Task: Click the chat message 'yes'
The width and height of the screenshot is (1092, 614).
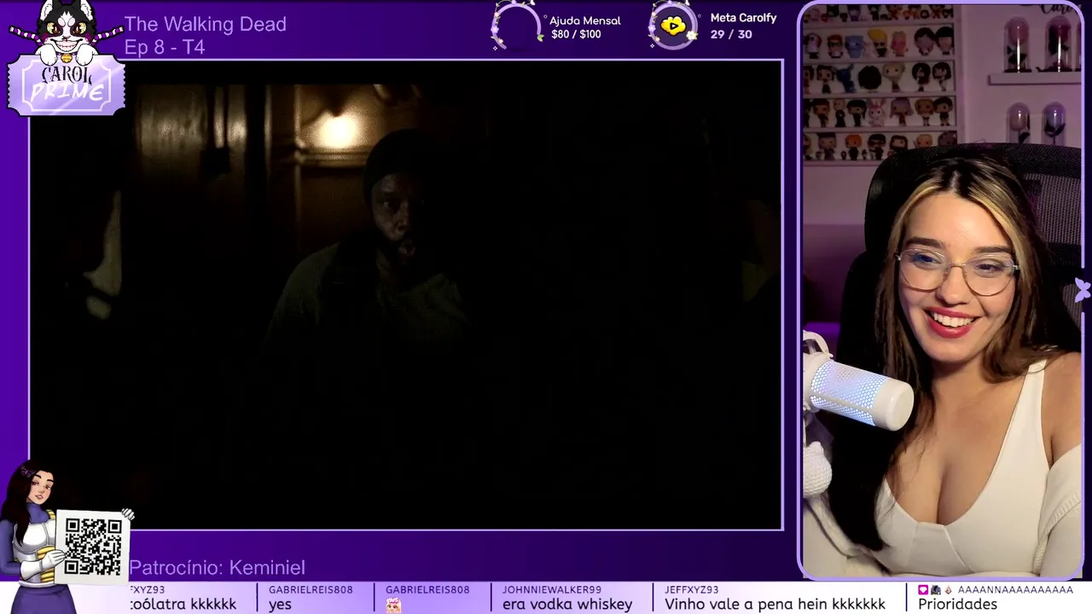Action: click(280, 605)
